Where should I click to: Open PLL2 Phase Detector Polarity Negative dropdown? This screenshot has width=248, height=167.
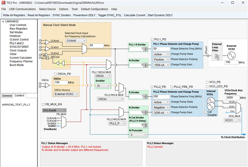pos(161,107)
